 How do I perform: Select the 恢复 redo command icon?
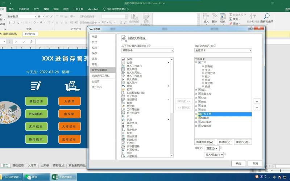click(x=123, y=119)
